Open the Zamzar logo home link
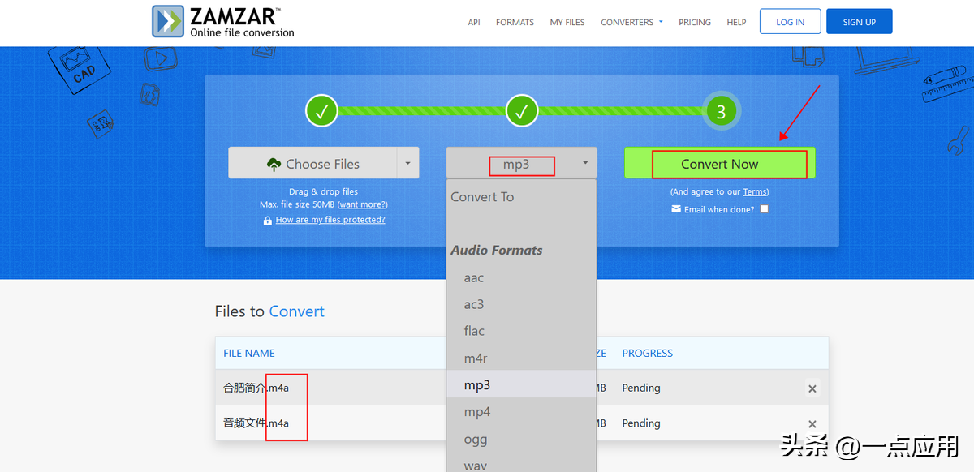 (x=223, y=22)
